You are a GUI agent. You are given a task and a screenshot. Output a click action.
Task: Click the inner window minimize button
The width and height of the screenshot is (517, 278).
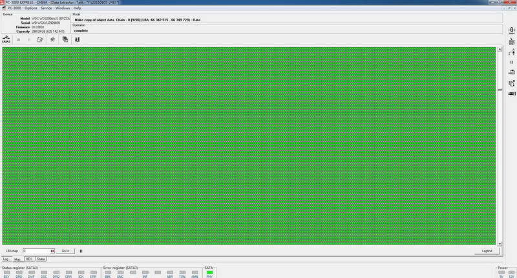click(x=505, y=8)
